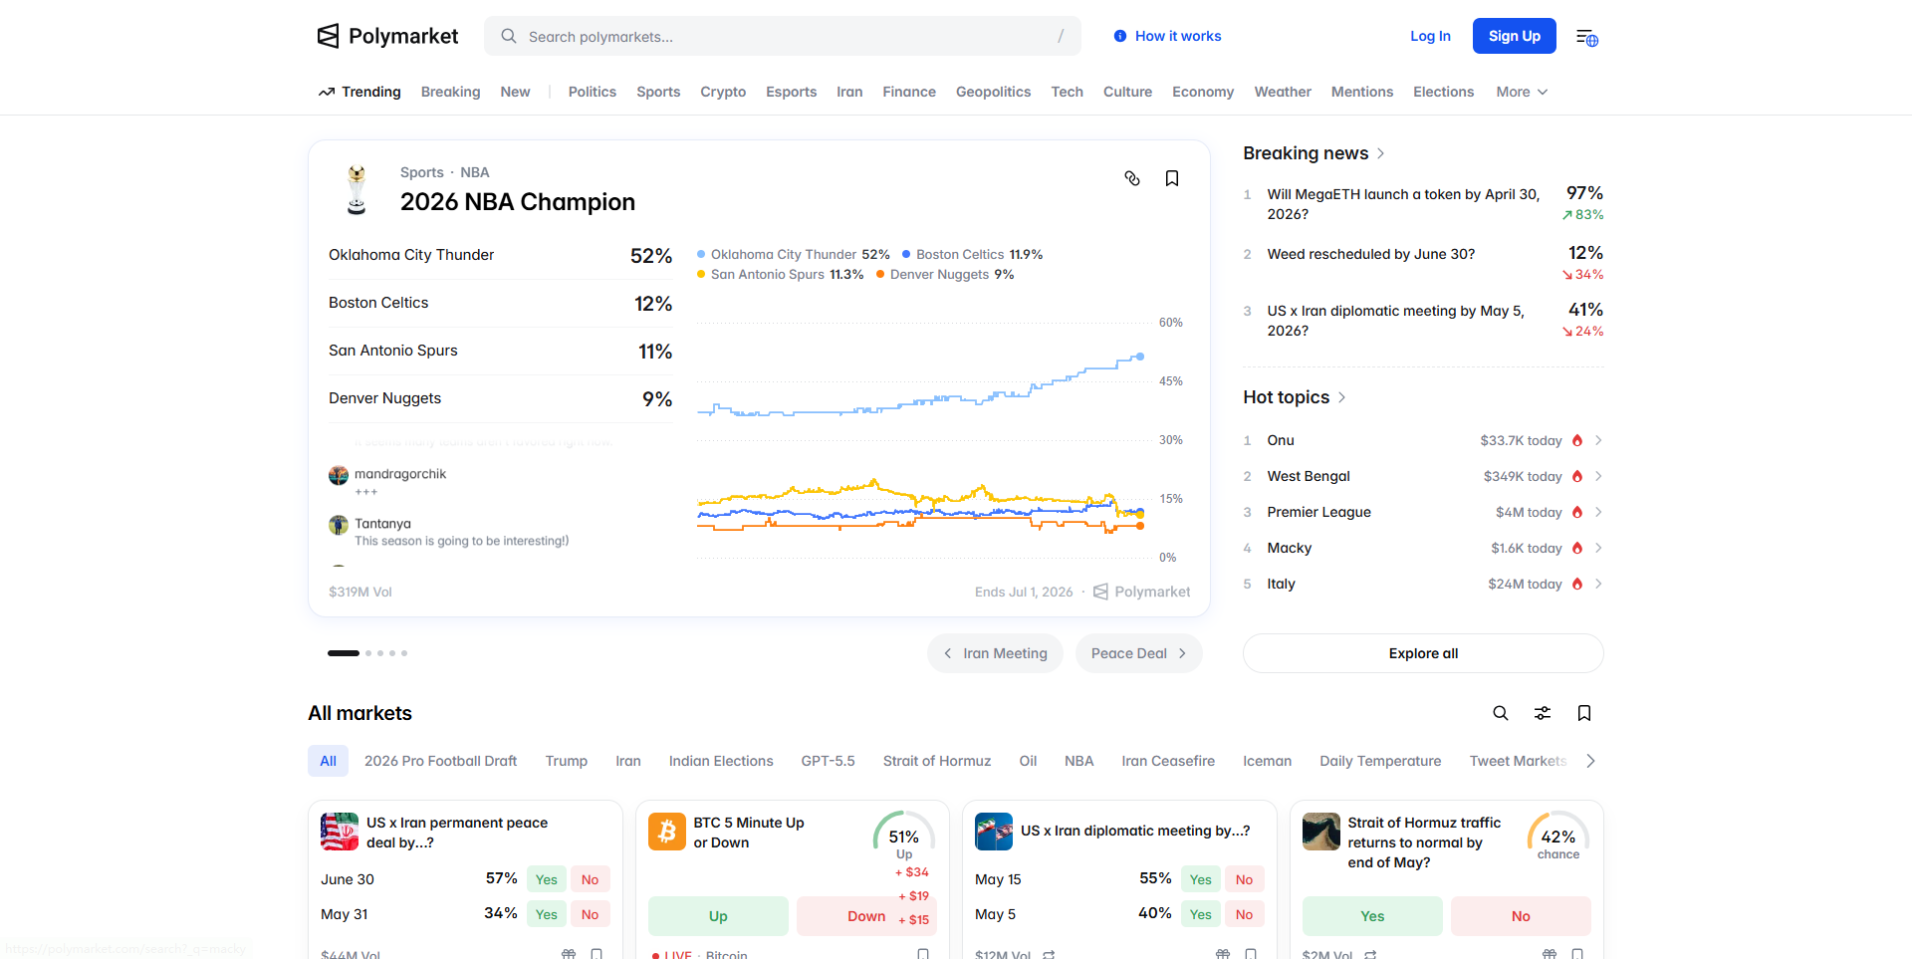Select the Strait of Hormuz filter tab
This screenshot has height=959, width=1912.
(x=936, y=761)
